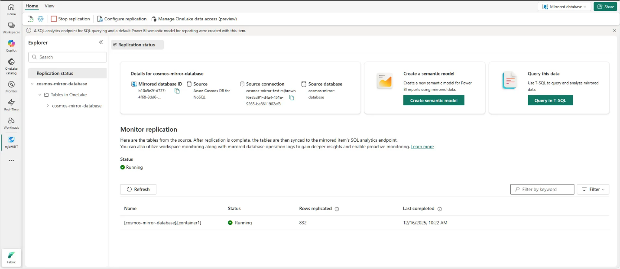The width and height of the screenshot is (620, 269).
Task: Collapse the Explorer panel
Action: (101, 42)
